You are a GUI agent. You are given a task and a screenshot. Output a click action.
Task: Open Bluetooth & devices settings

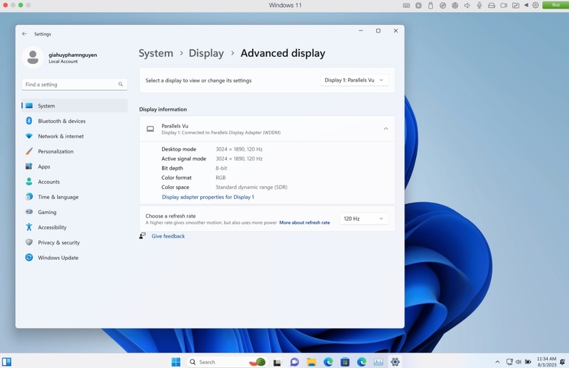pos(75,121)
